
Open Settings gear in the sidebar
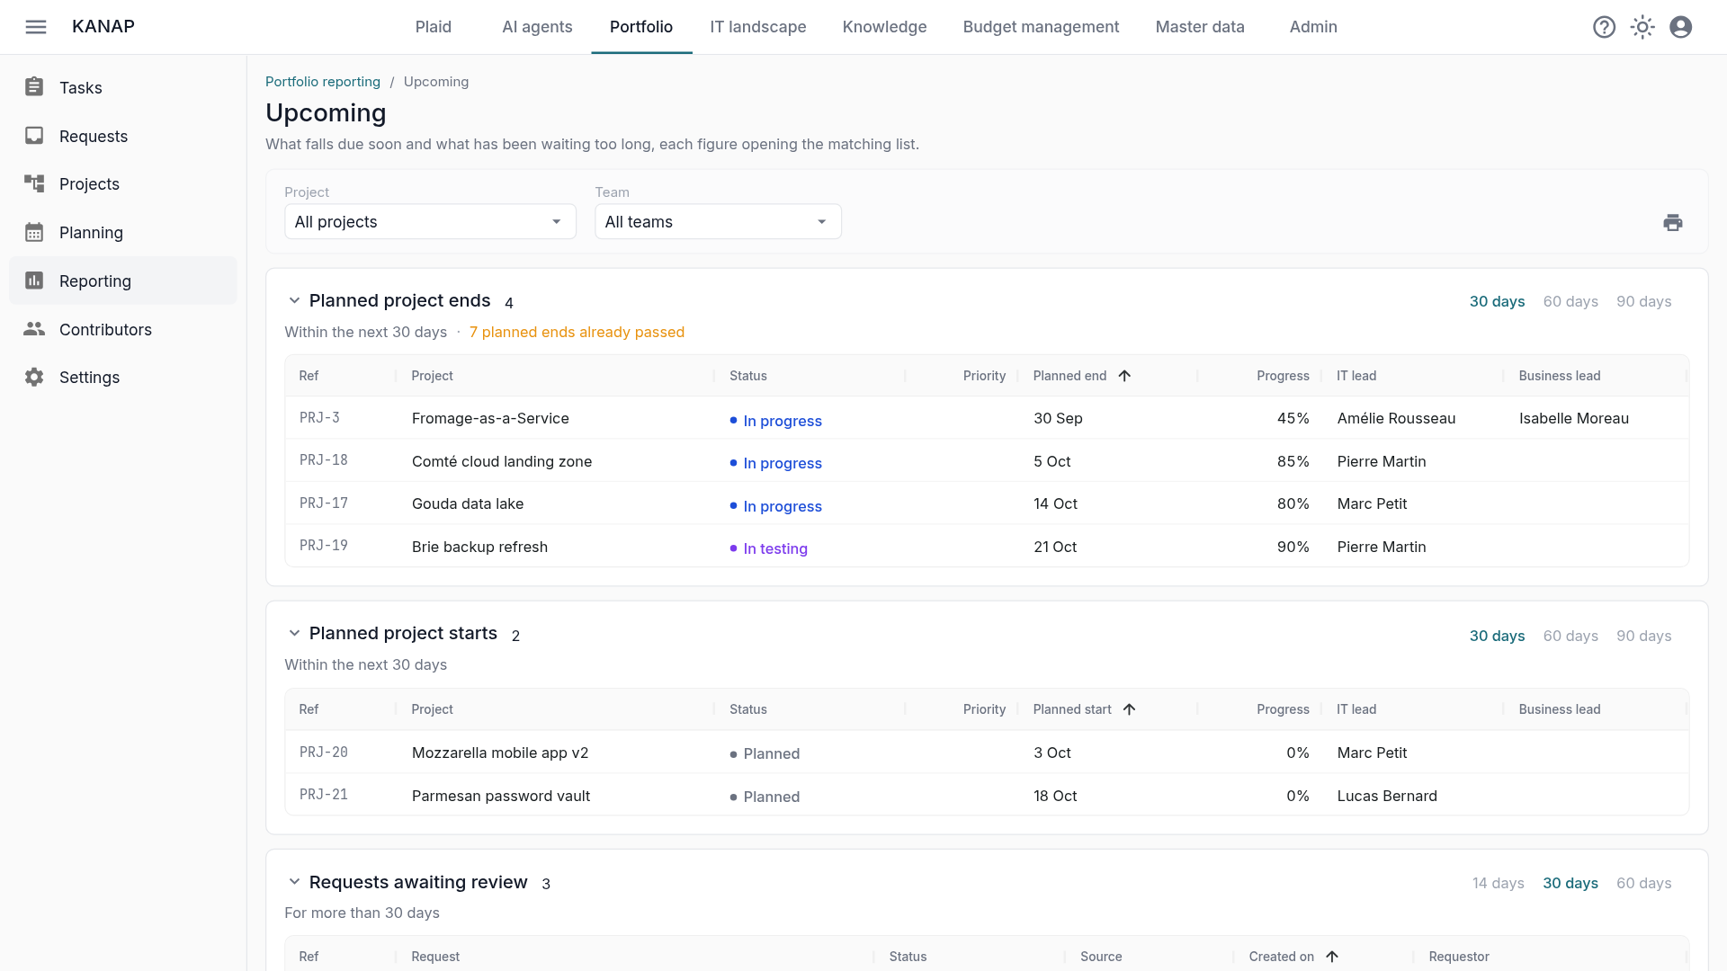[123, 377]
